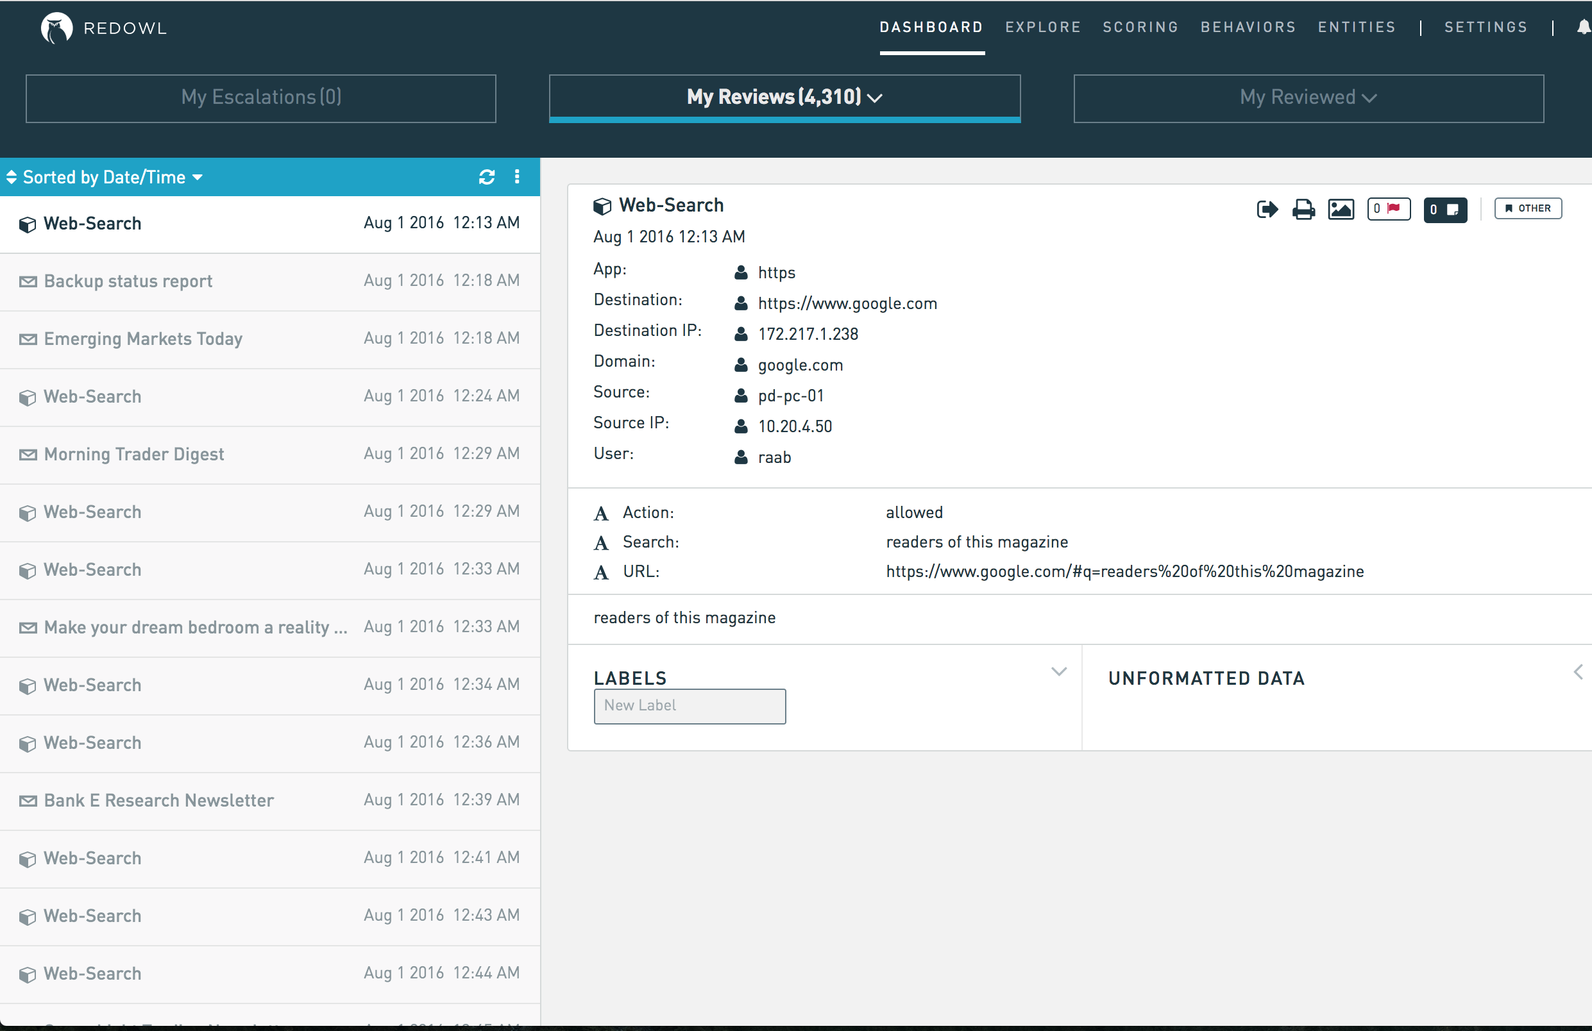
Task: Click the print icon
Action: pos(1303,209)
